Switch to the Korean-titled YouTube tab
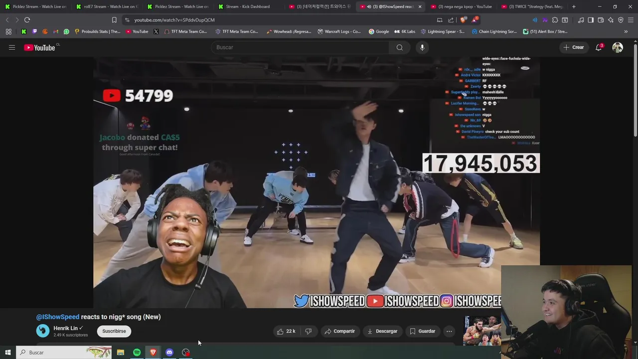This screenshot has height=359, width=638. click(319, 6)
